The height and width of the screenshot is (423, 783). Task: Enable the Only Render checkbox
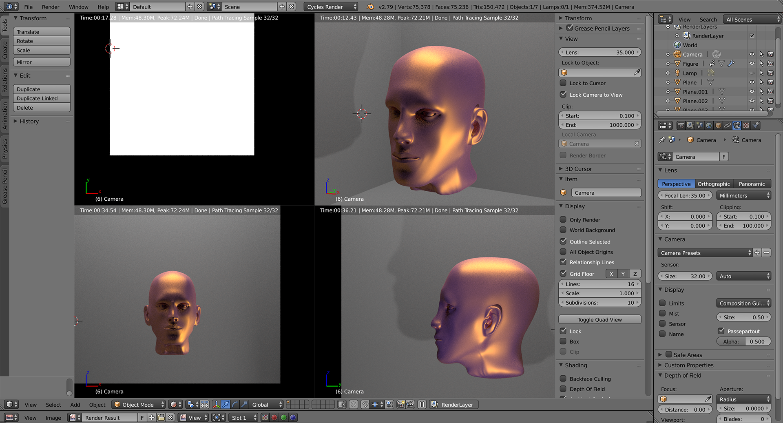click(x=563, y=219)
